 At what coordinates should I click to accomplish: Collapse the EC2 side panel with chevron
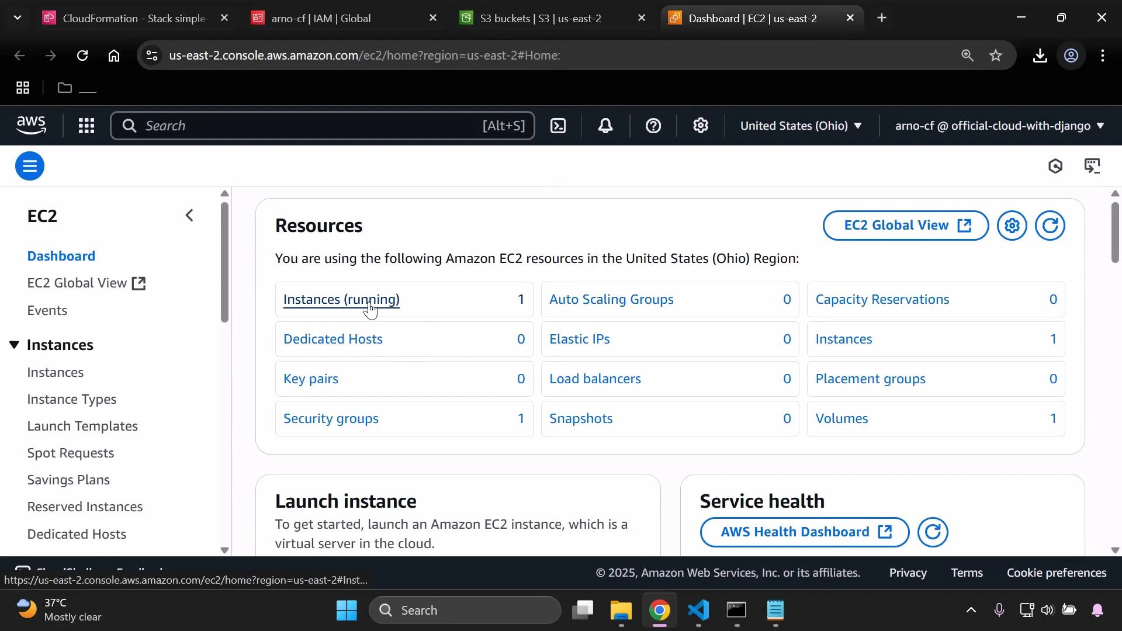189,215
